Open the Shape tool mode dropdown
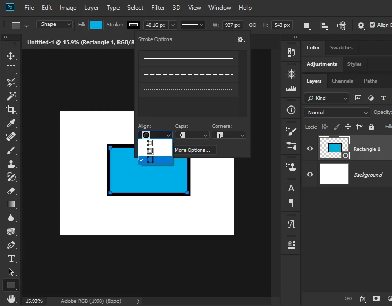This screenshot has height=306, width=392. [x=55, y=24]
